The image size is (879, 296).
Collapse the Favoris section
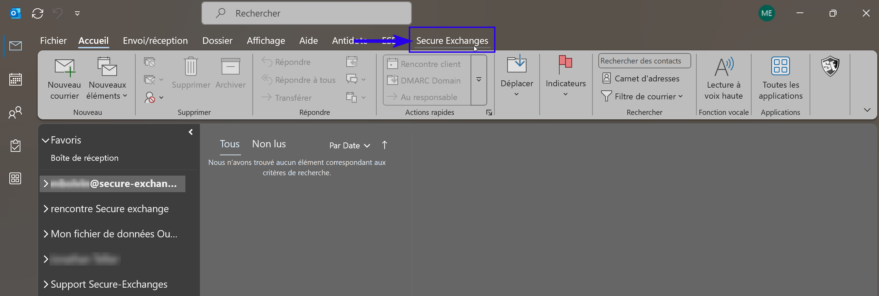(x=45, y=140)
